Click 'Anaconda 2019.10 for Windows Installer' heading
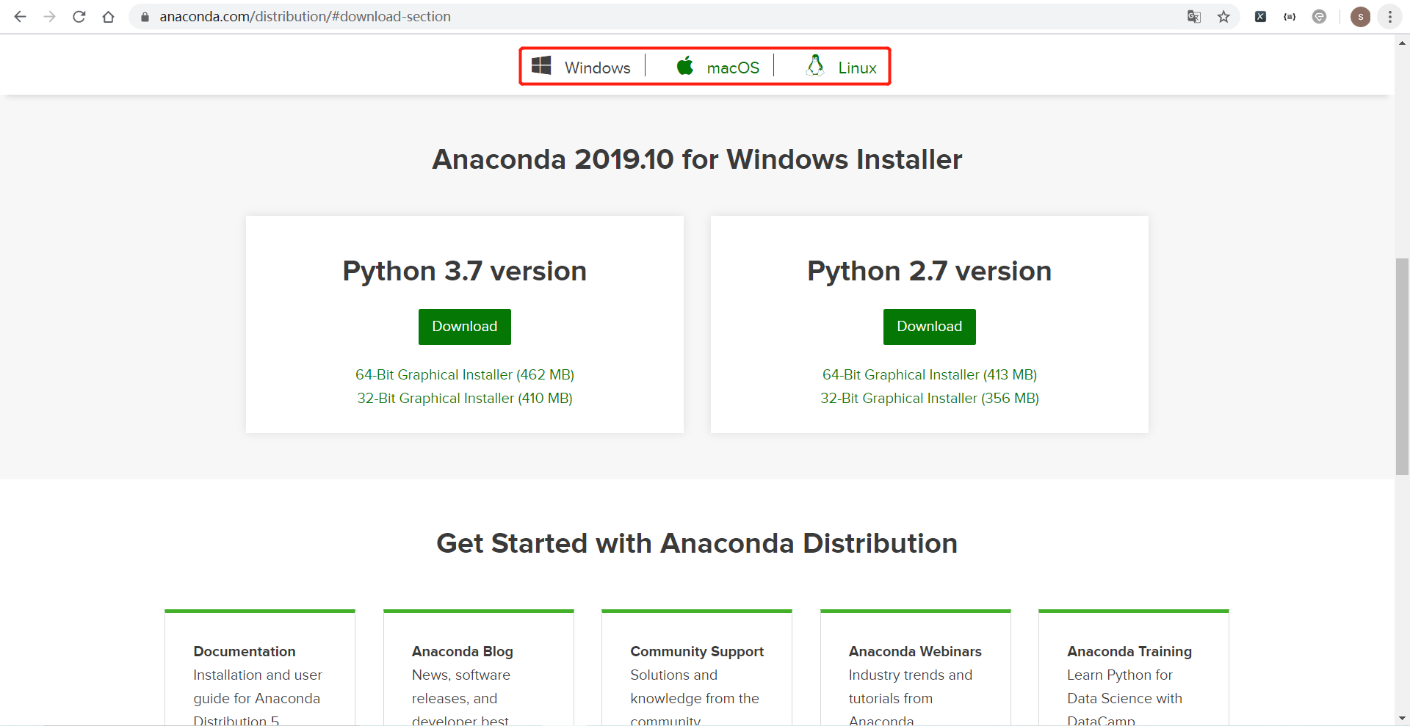Image resolution: width=1410 pixels, height=726 pixels. [x=697, y=159]
